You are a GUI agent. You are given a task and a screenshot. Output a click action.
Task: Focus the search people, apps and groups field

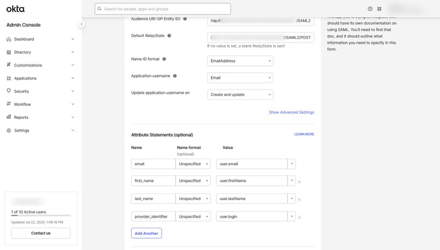(162, 9)
